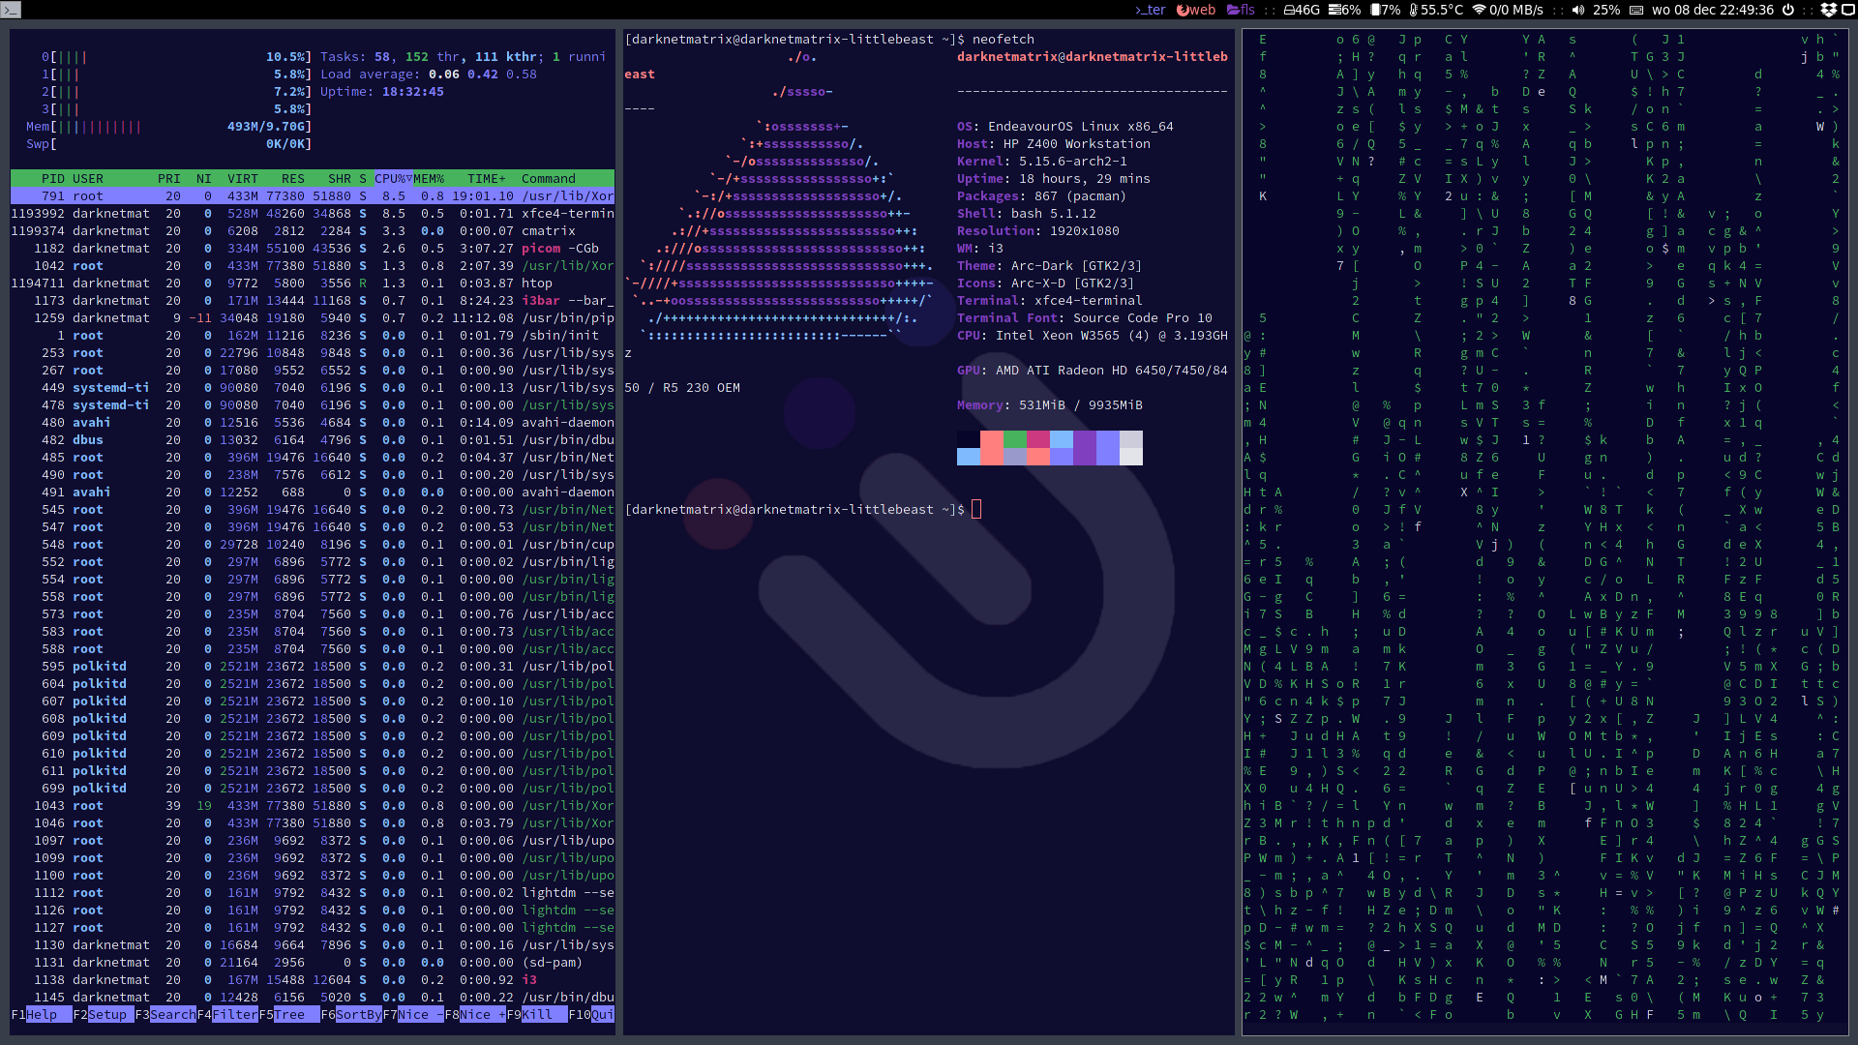Image resolution: width=1858 pixels, height=1045 pixels.
Task: Click the F5 Tree button in htop
Action: [289, 1015]
